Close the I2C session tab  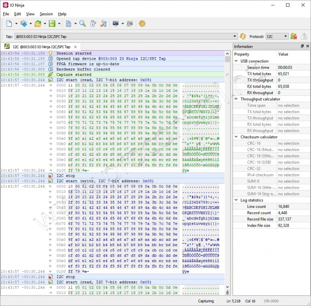click(75, 47)
